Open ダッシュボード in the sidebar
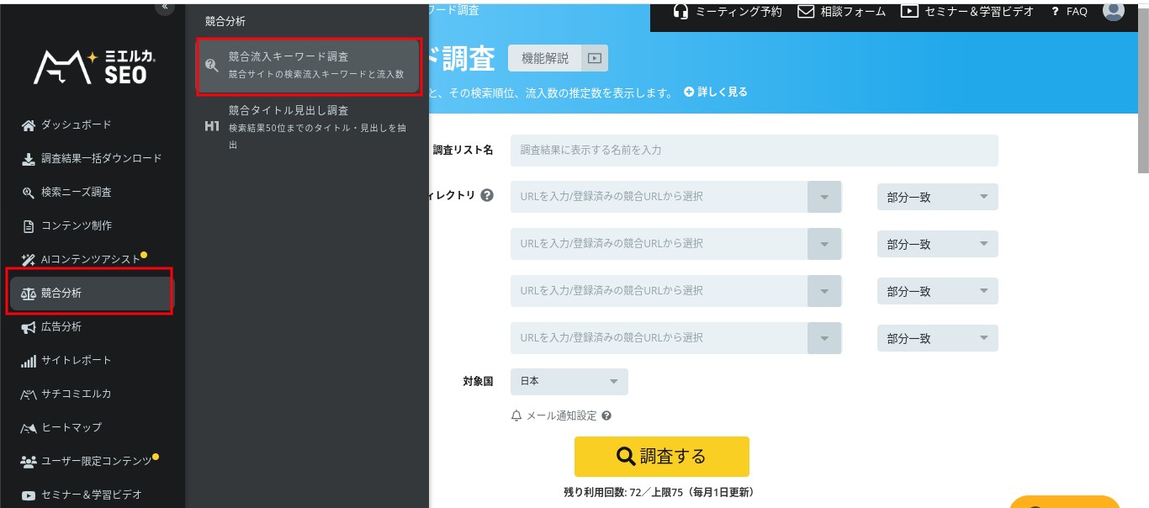The width and height of the screenshot is (1149, 508). (x=76, y=124)
